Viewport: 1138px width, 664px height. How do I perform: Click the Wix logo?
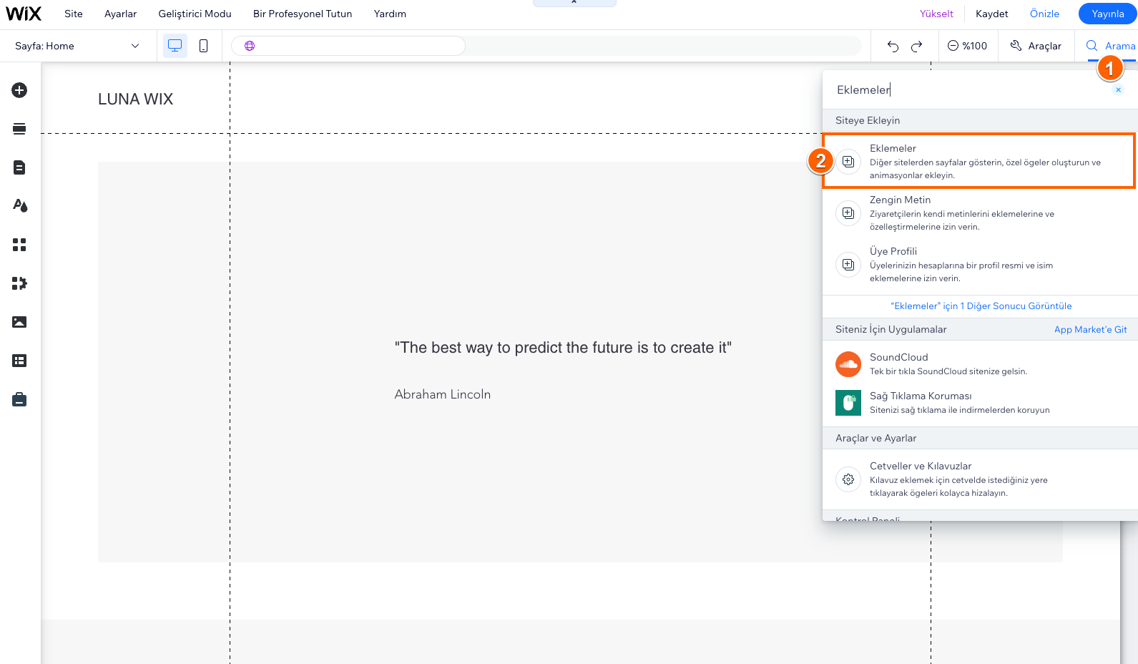(x=24, y=14)
